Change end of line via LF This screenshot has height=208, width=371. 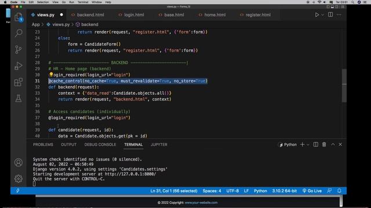coord(246,191)
